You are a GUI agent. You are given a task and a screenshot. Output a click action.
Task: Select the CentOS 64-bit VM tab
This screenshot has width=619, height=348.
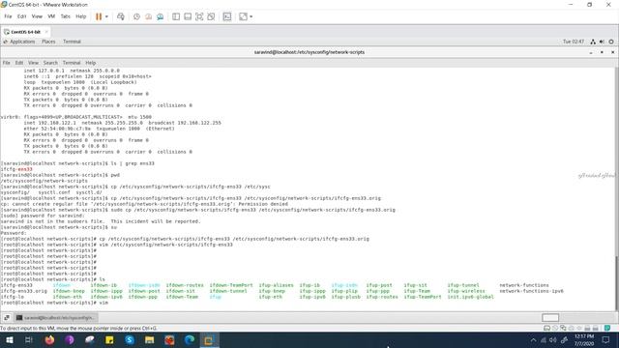tap(26, 32)
